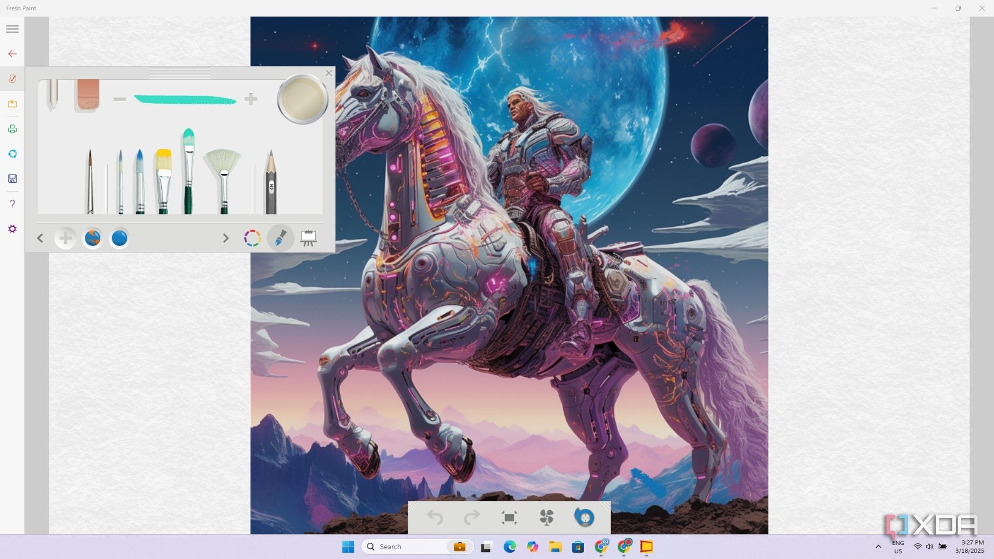This screenshot has width=994, height=559.
Task: Select the fan brush
Action: coord(223,182)
